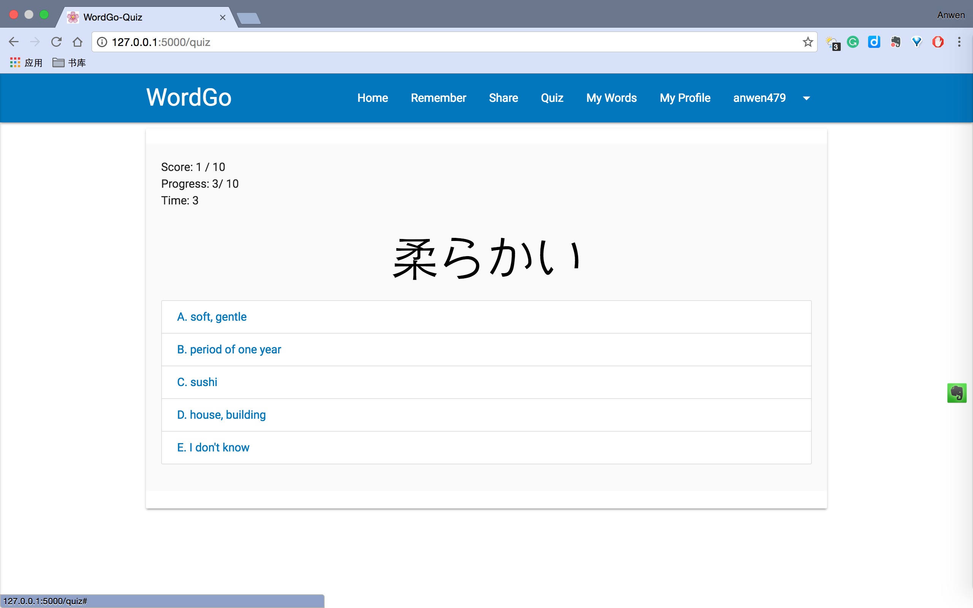Expand the anwen479 user dropdown
The height and width of the screenshot is (608, 973).
click(806, 98)
